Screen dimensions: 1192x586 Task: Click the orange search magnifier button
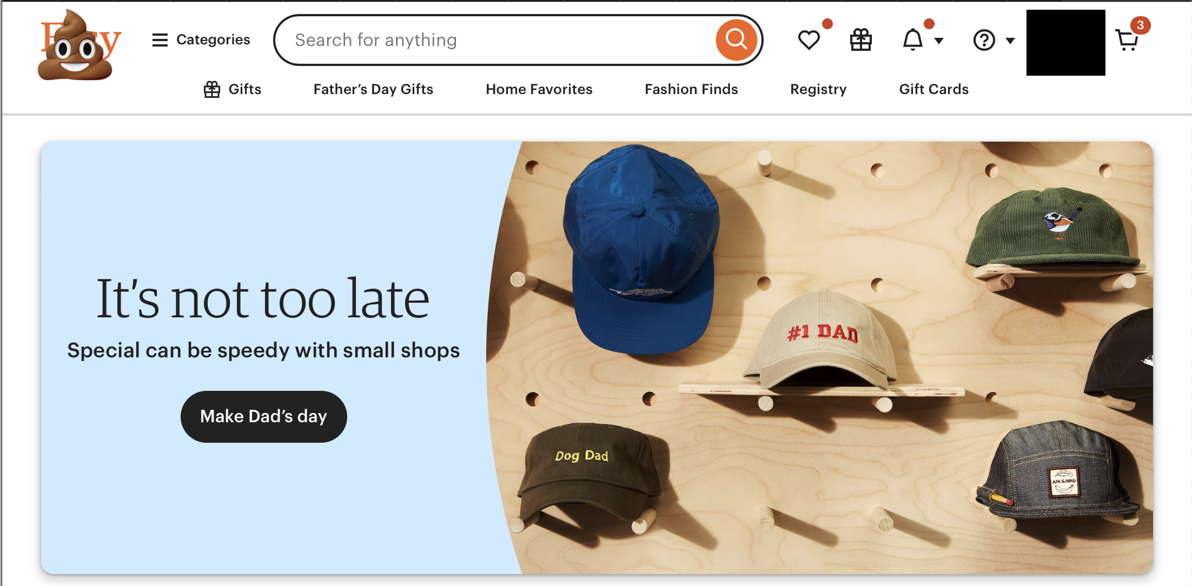click(736, 40)
